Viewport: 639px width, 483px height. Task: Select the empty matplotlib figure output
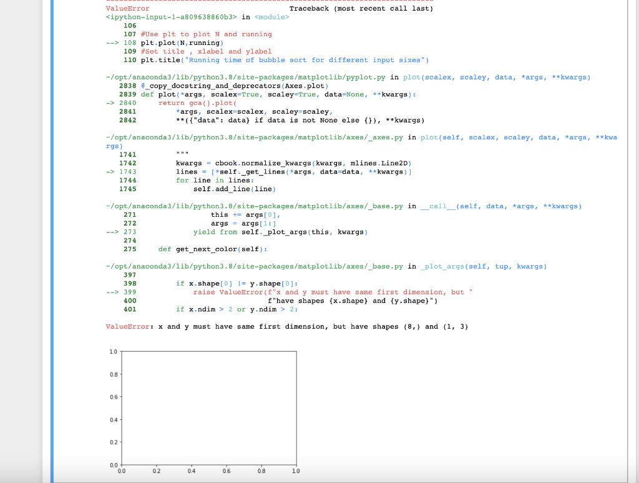click(209, 409)
